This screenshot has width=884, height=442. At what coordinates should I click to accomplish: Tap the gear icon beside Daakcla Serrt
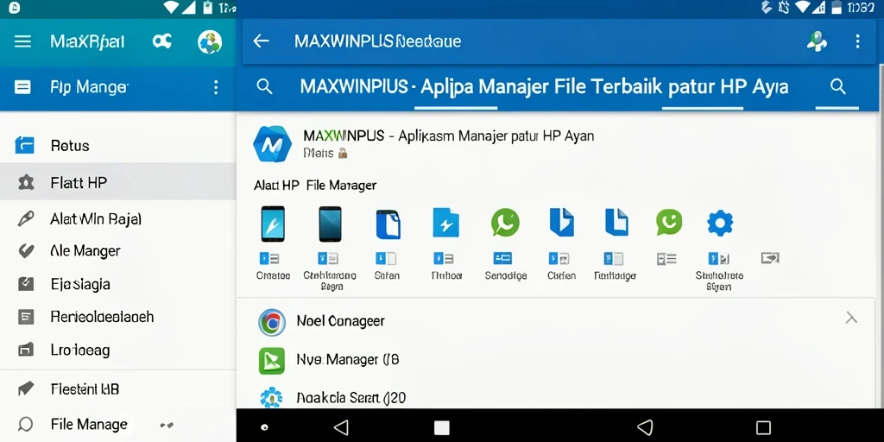[271, 398]
